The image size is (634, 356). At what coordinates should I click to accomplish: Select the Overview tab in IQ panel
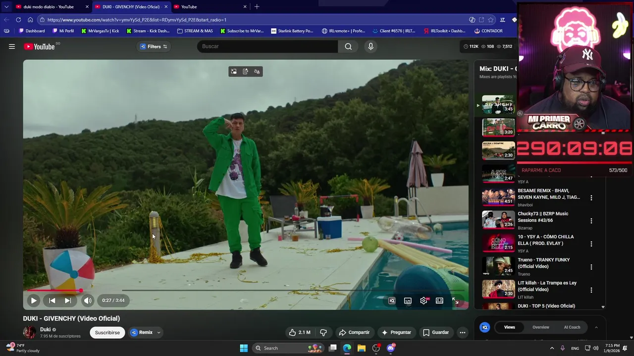pyautogui.click(x=541, y=327)
